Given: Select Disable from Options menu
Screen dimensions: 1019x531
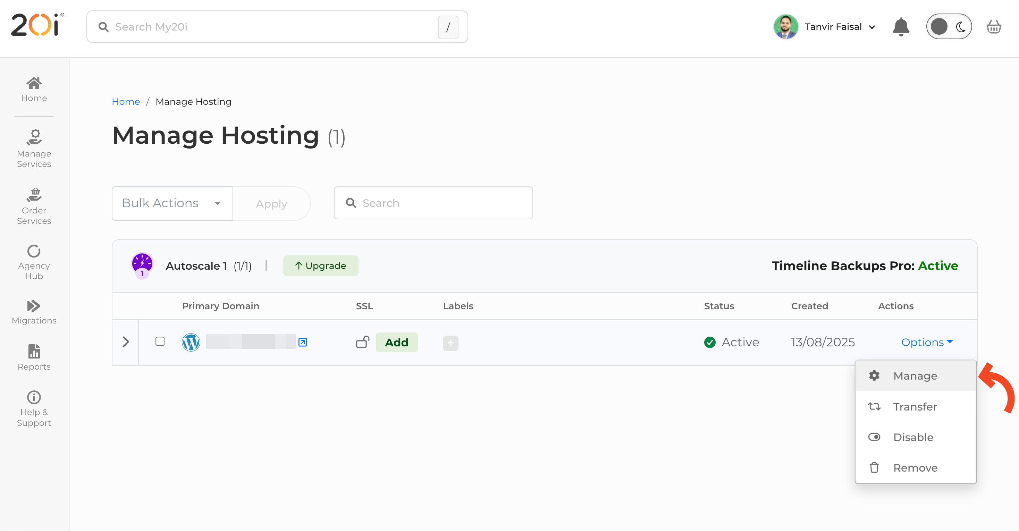Looking at the screenshot, I should (915, 437).
